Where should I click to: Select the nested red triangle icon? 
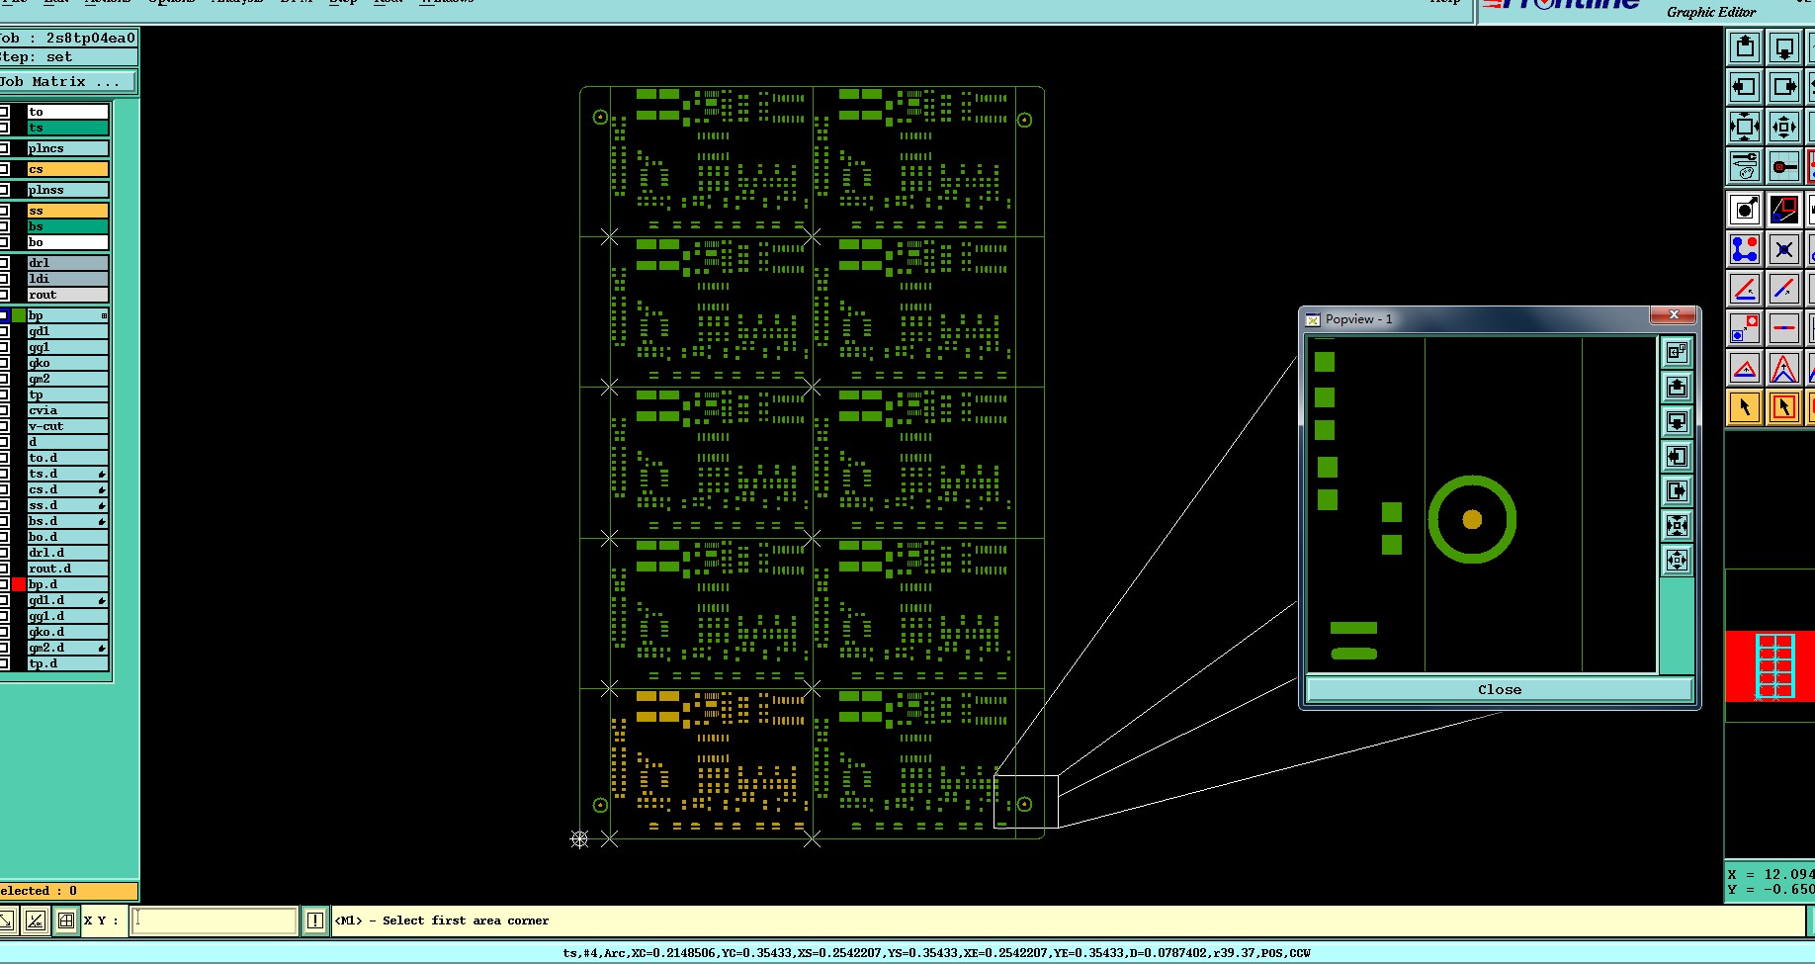[1784, 369]
